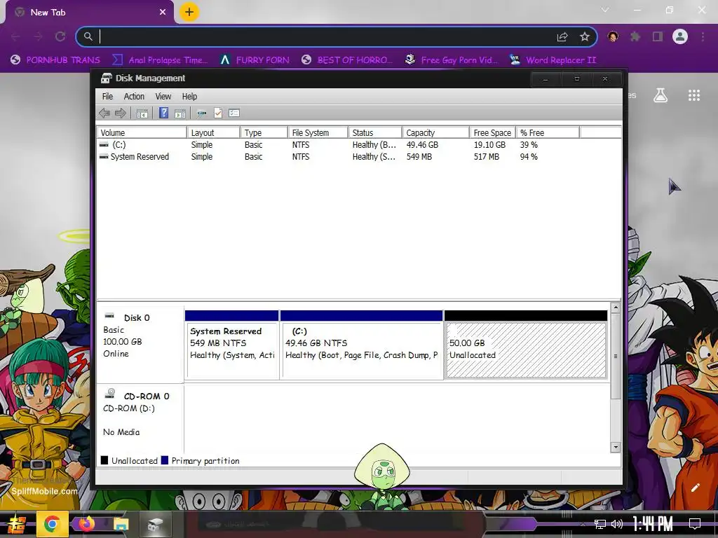Click the customize pencil icon on New Tab page
This screenshot has height=538, width=718.
(x=695, y=488)
